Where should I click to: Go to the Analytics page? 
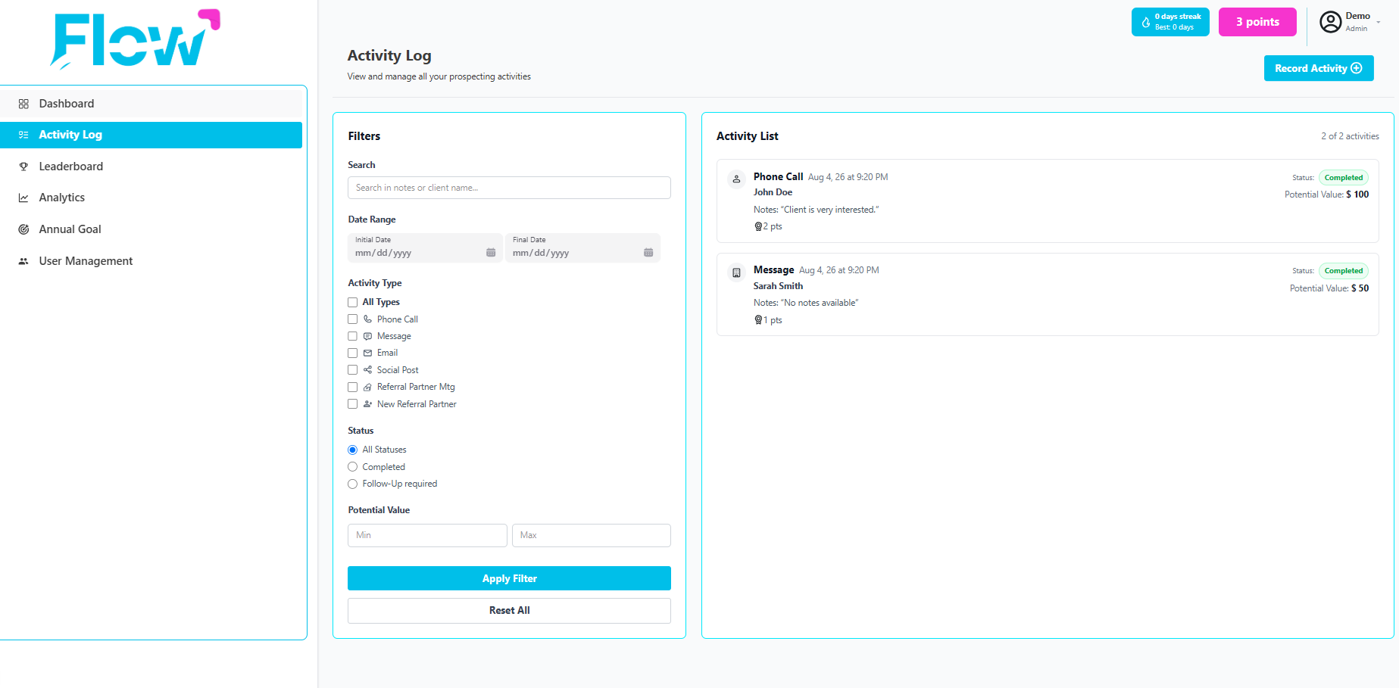151,198
